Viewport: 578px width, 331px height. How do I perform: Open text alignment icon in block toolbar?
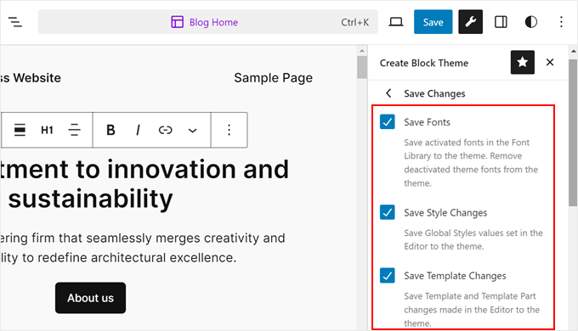(x=74, y=130)
